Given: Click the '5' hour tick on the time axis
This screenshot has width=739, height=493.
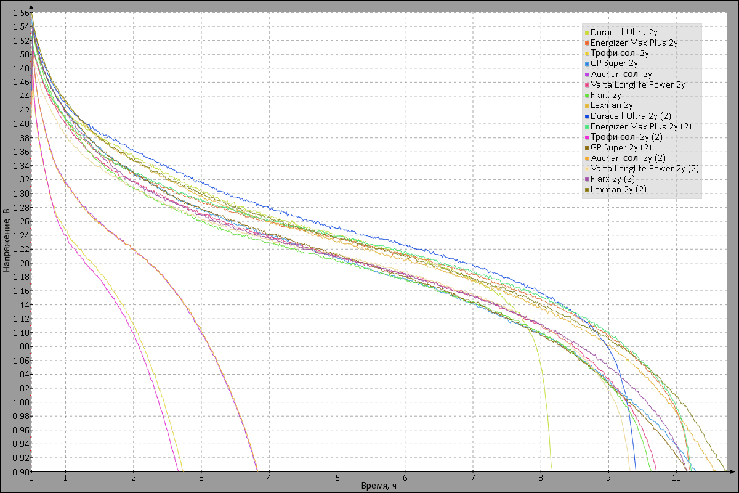Looking at the screenshot, I should [x=337, y=478].
